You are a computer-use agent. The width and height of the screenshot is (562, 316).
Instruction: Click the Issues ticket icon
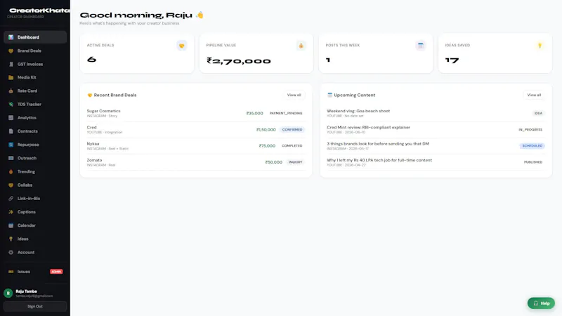tap(11, 272)
